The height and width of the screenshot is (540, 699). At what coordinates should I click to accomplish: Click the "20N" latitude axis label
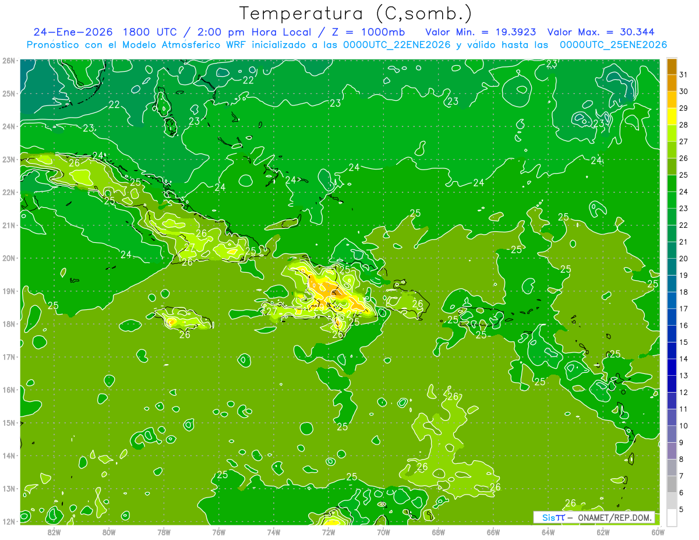tap(9, 258)
